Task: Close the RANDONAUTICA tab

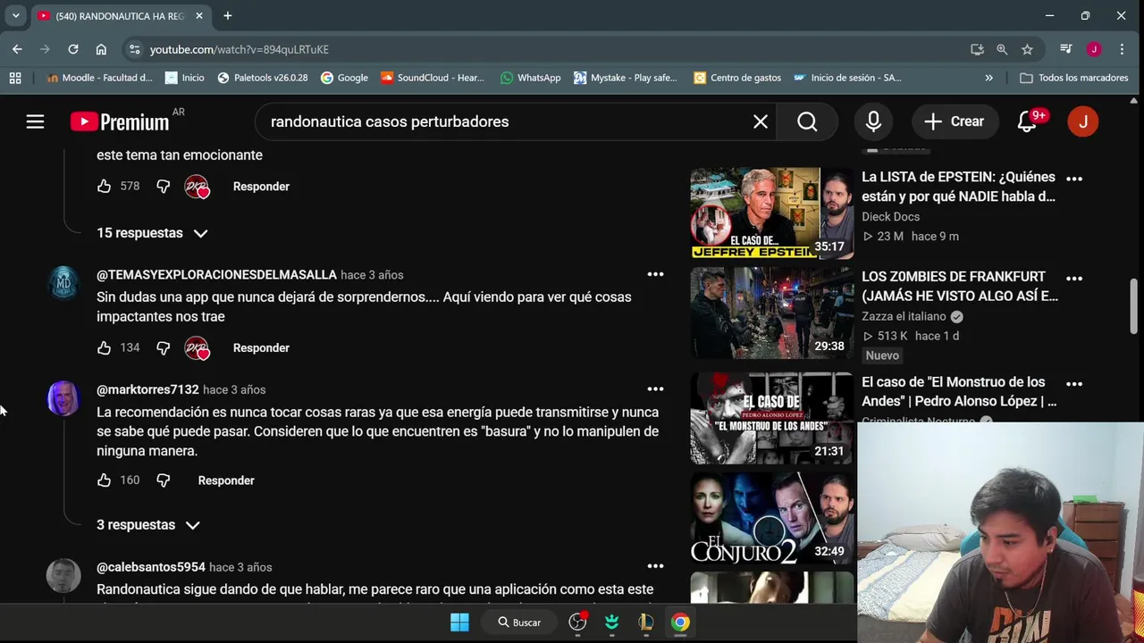Action: point(199,16)
